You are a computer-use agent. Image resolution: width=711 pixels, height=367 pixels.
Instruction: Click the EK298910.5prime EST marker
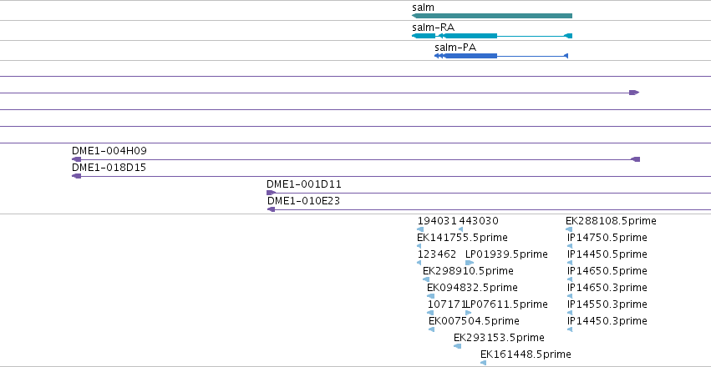point(426,279)
